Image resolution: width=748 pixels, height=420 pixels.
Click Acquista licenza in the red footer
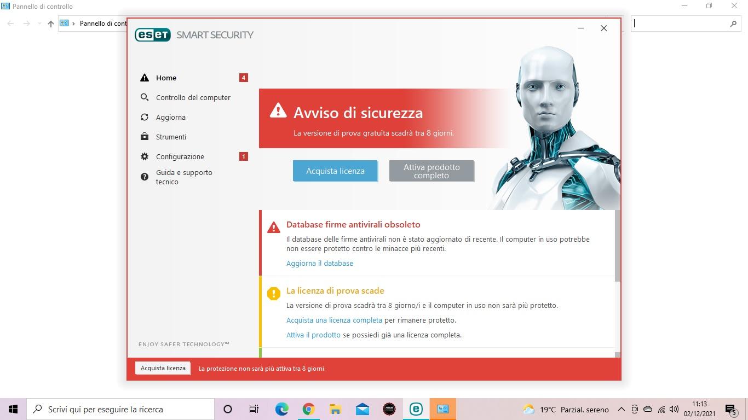pos(163,368)
